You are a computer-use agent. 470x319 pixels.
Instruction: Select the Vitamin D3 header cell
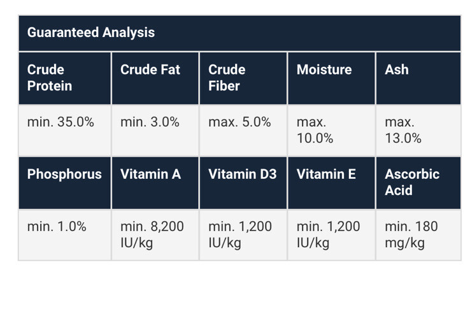tap(243, 174)
